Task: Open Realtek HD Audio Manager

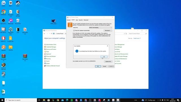Action: pyautogui.click(x=121, y=56)
